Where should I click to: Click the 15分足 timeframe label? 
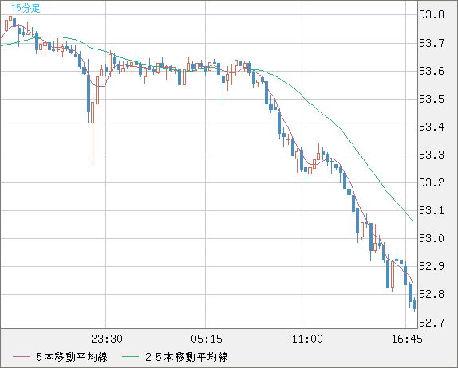point(26,8)
